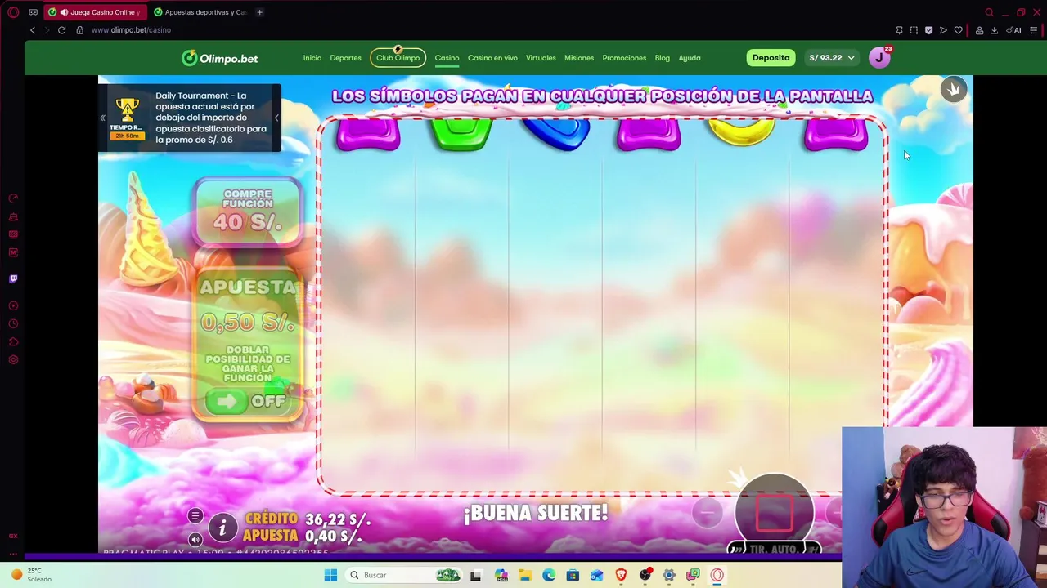Open the Virtuales section
Viewport: 1047px width, 588px height.
pos(541,58)
